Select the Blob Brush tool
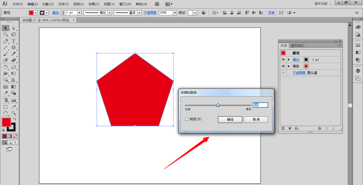This screenshot has height=185, width=363. [x=6, y=60]
